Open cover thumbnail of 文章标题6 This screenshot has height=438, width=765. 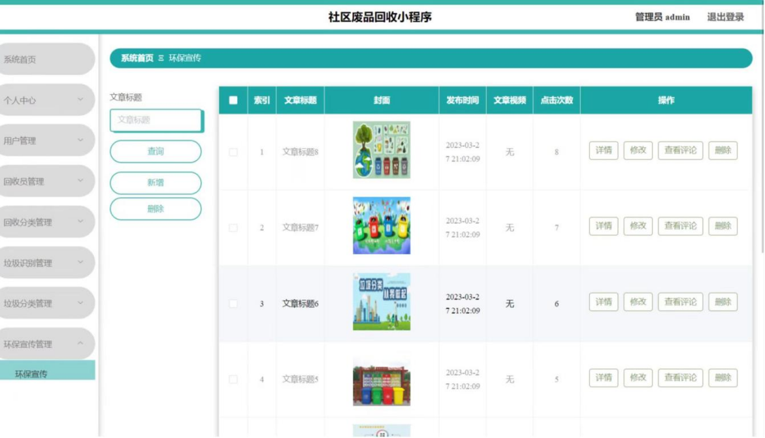coord(382,302)
